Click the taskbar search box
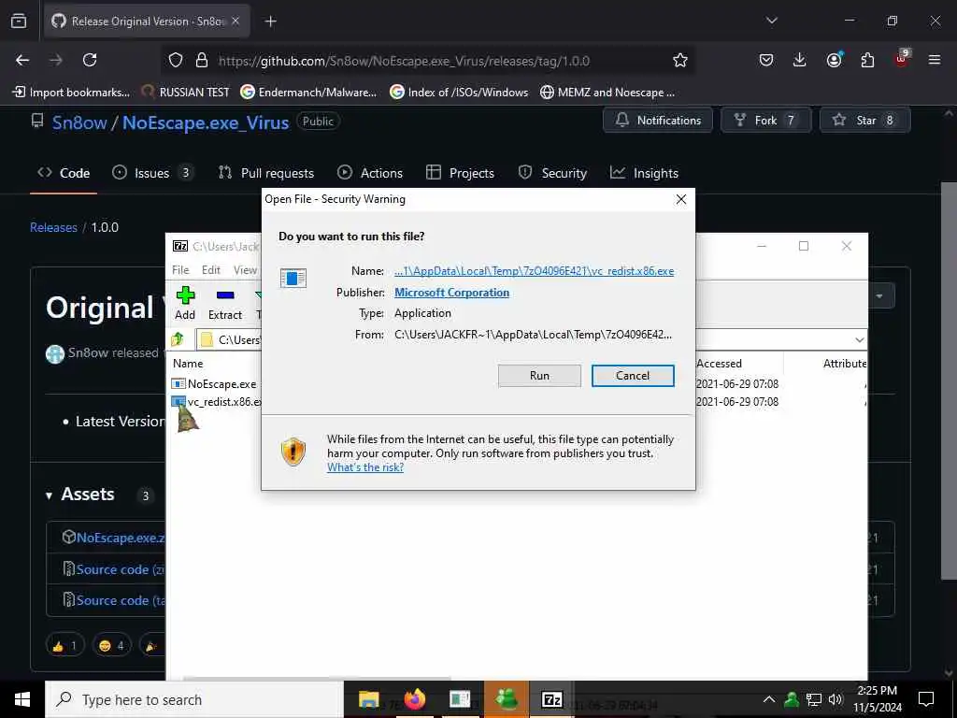The height and width of the screenshot is (718, 957). [194, 699]
